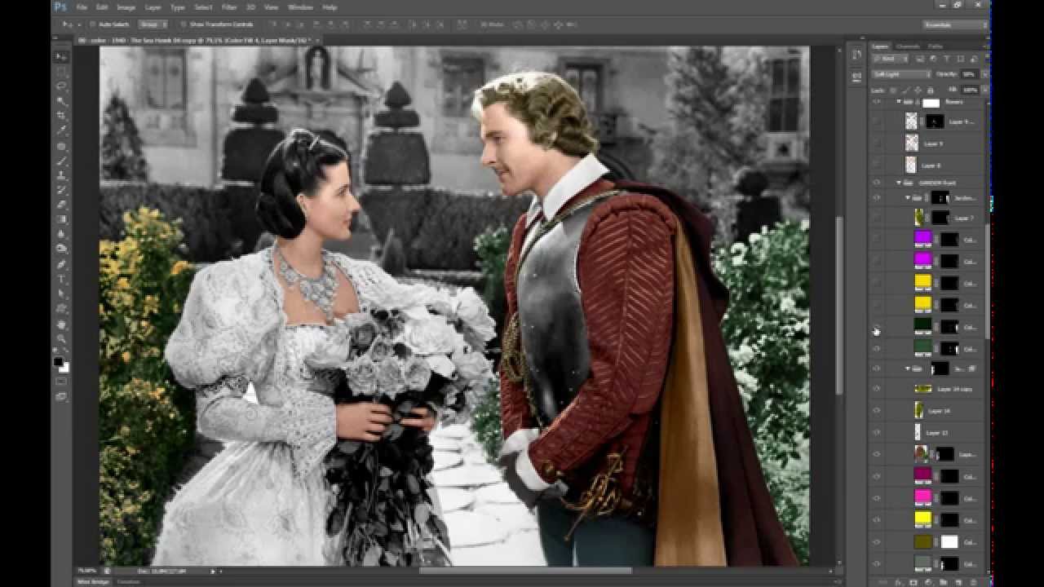The height and width of the screenshot is (587, 1044).
Task: Toggle Quick Mask mode icon
Action: click(x=61, y=381)
